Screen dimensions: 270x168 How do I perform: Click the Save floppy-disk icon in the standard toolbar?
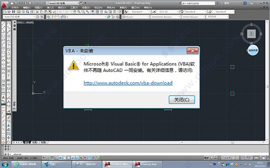pyautogui.click(x=13, y=12)
